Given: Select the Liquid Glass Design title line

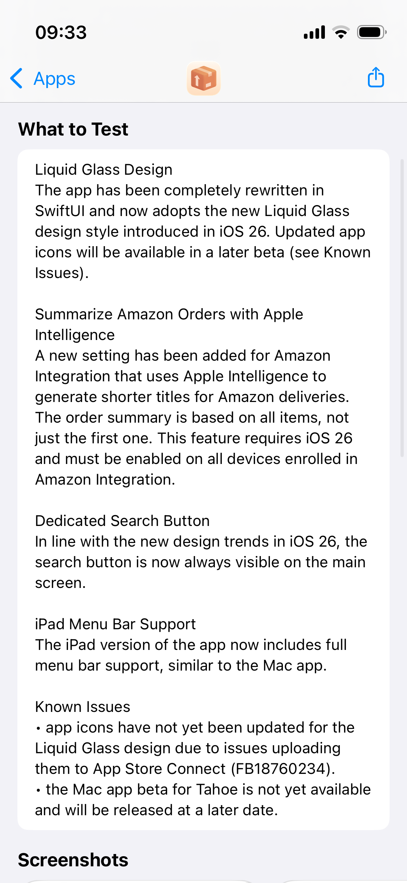Looking at the screenshot, I should point(104,170).
